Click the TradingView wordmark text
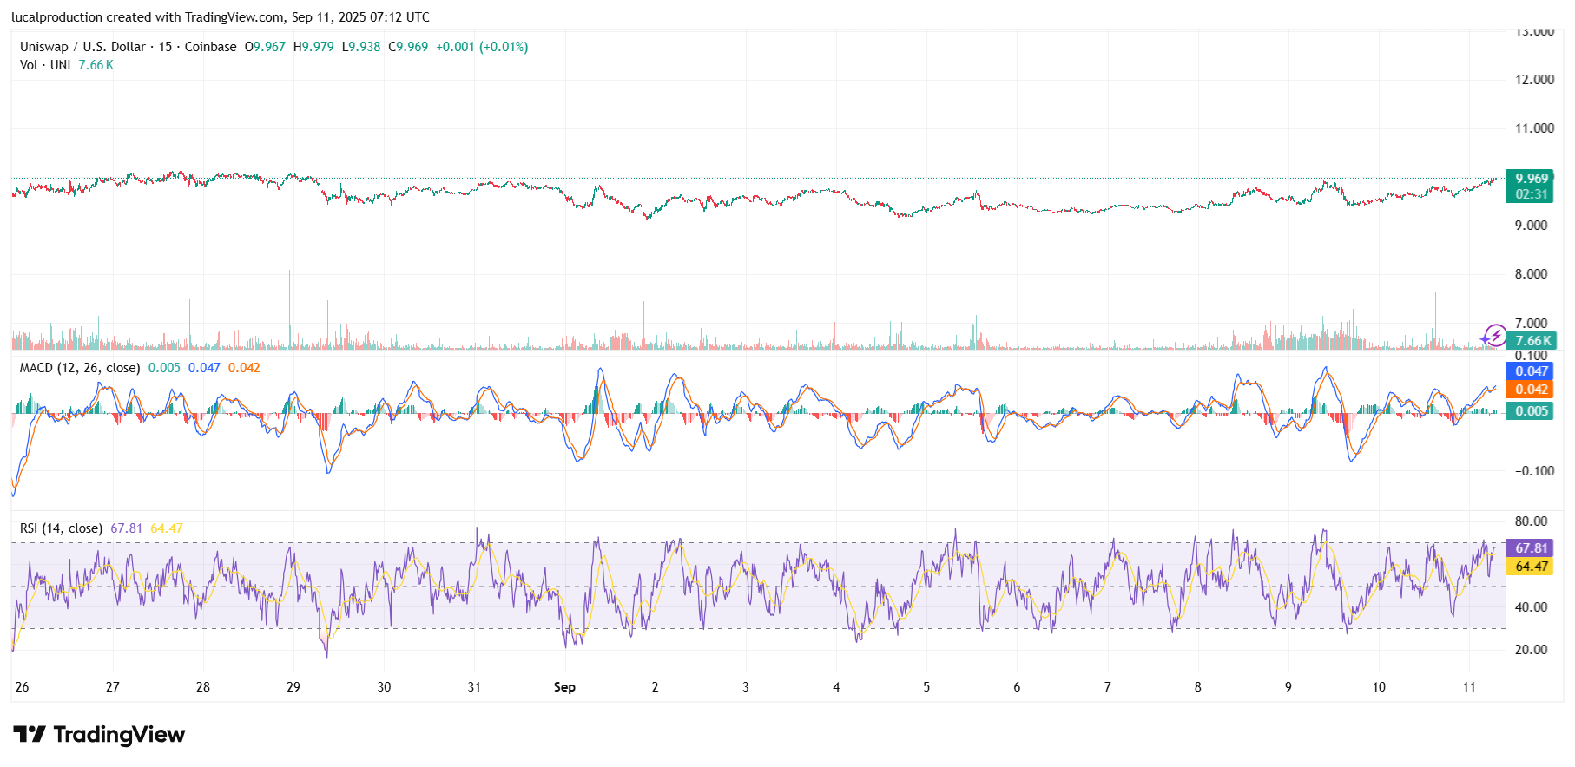The width and height of the screenshot is (1575, 767). click(x=119, y=735)
